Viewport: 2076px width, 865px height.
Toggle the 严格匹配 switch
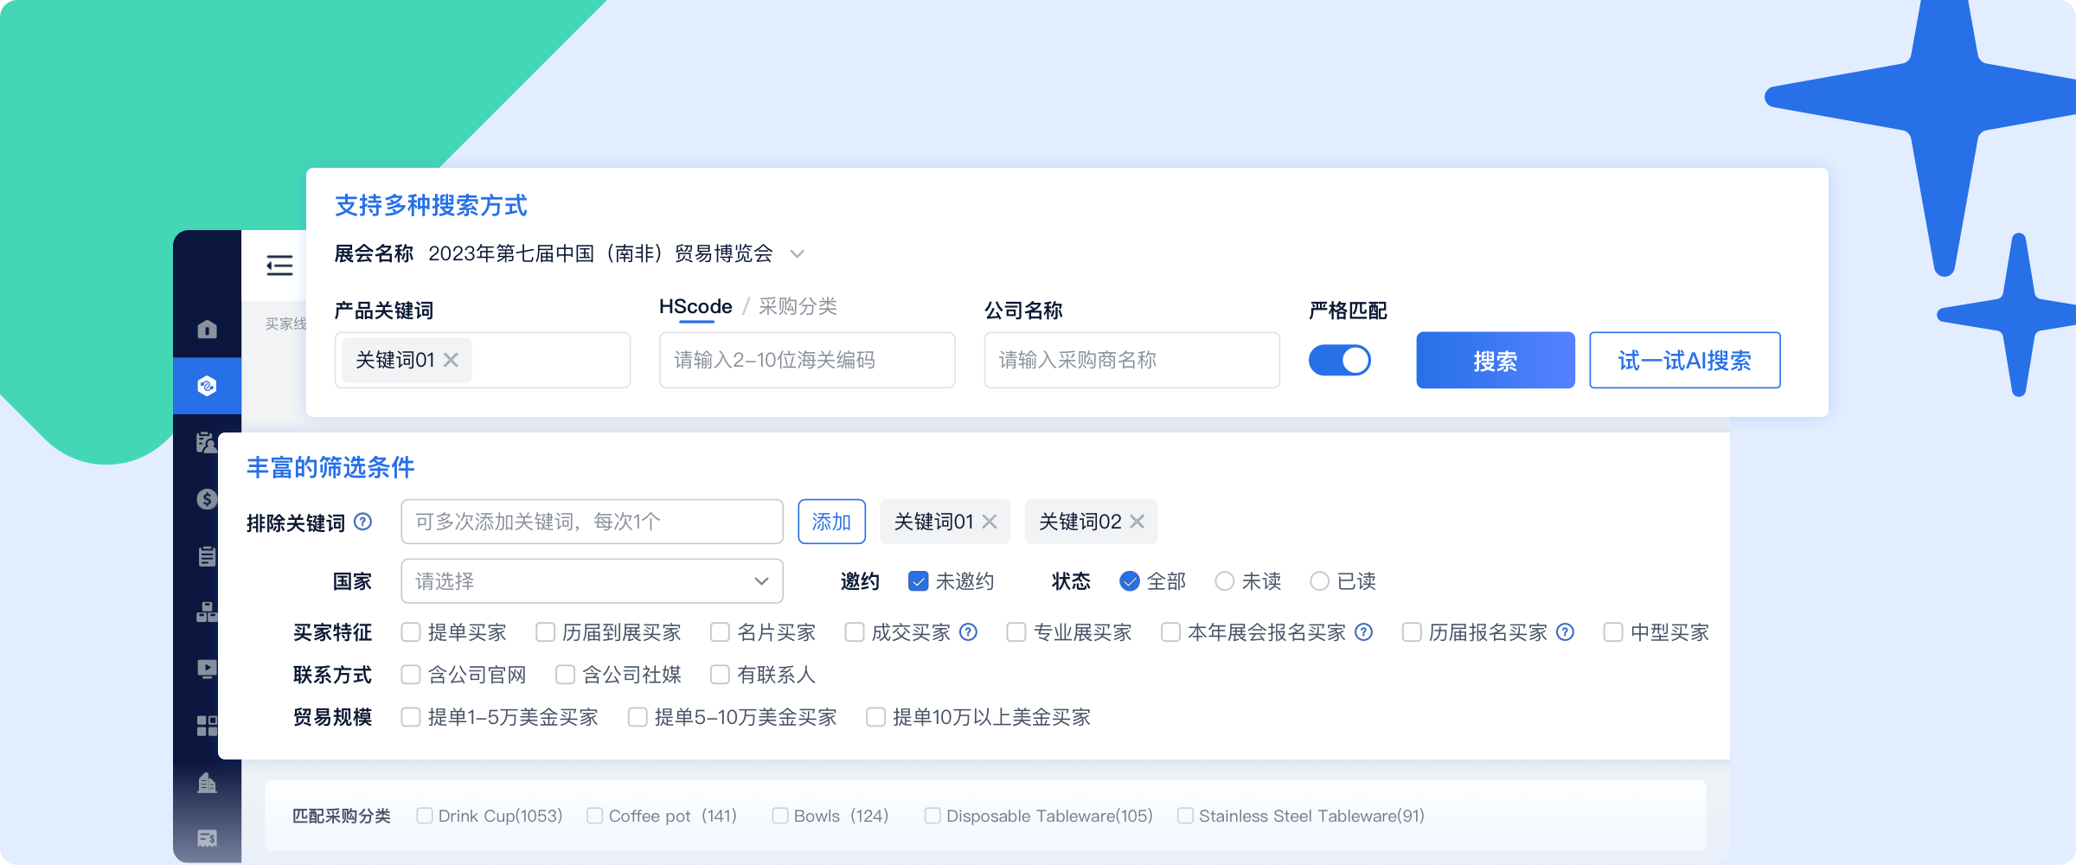1339,360
